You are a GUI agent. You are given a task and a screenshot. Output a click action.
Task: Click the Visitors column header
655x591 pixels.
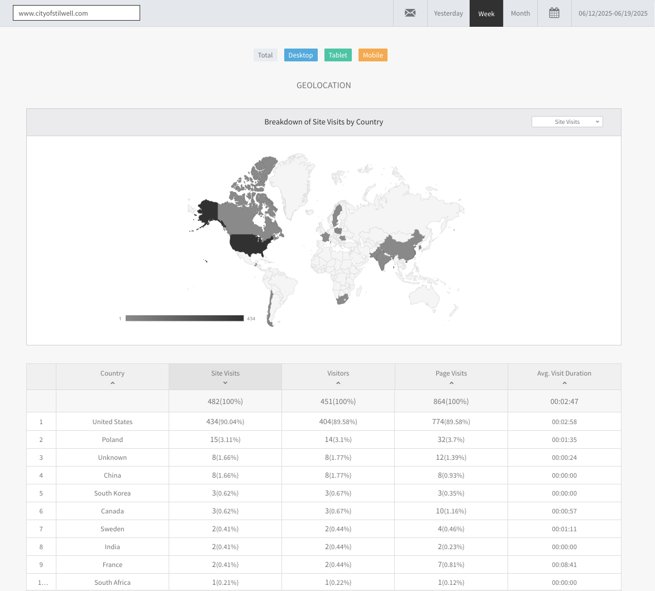338,377
